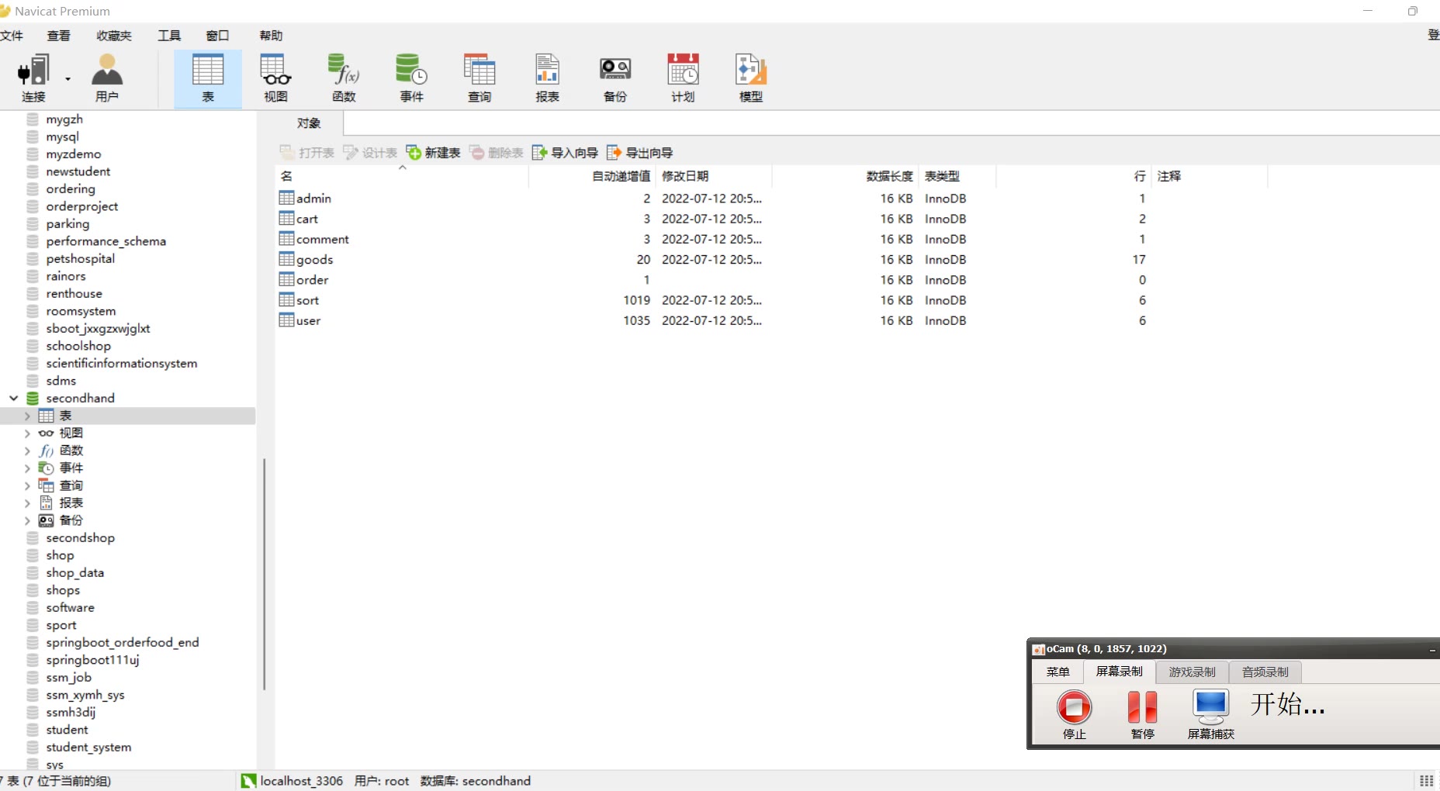The height and width of the screenshot is (791, 1440).
Task: Expand the Reports node under secondhand
Action: coord(27,503)
